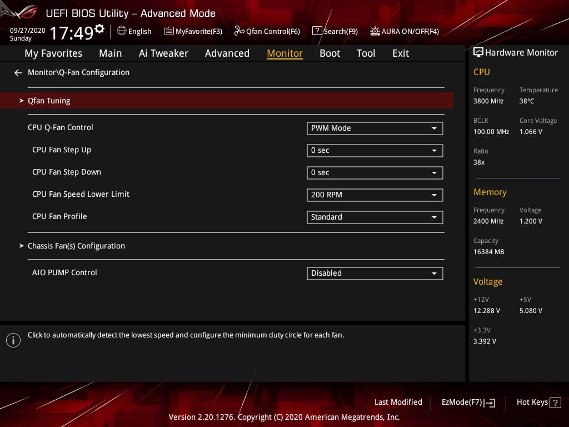
Task: Click the Version 2.20.1276 copyright text
Action: [x=284, y=417]
